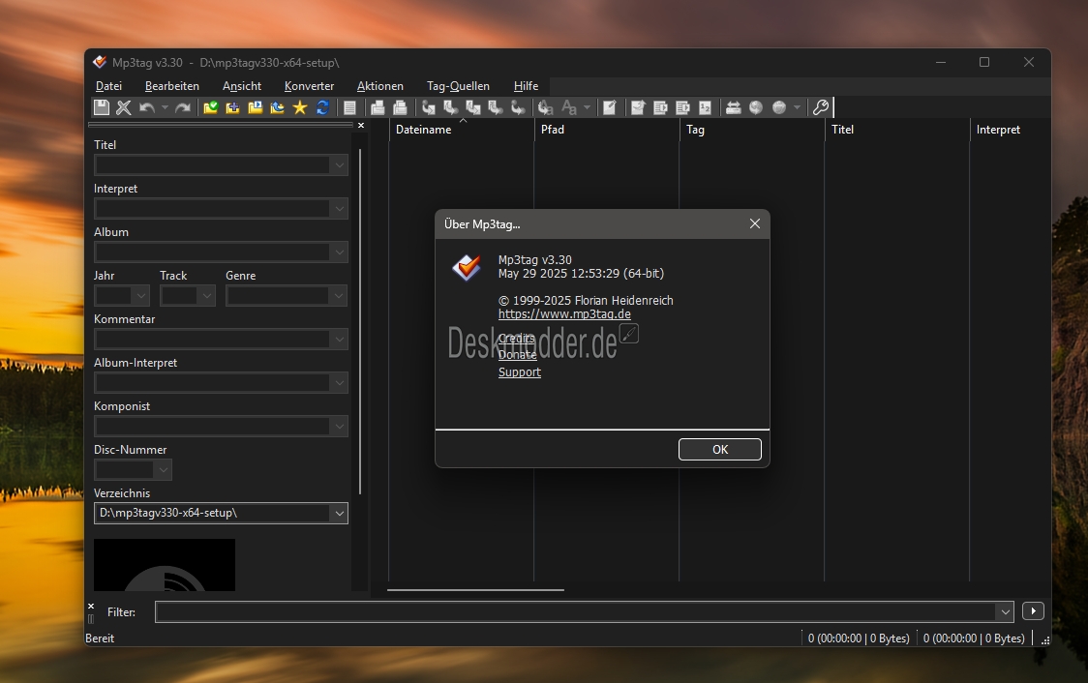The width and height of the screenshot is (1088, 683).
Task: Click the Change directory folder icon with green check
Action: (x=210, y=107)
